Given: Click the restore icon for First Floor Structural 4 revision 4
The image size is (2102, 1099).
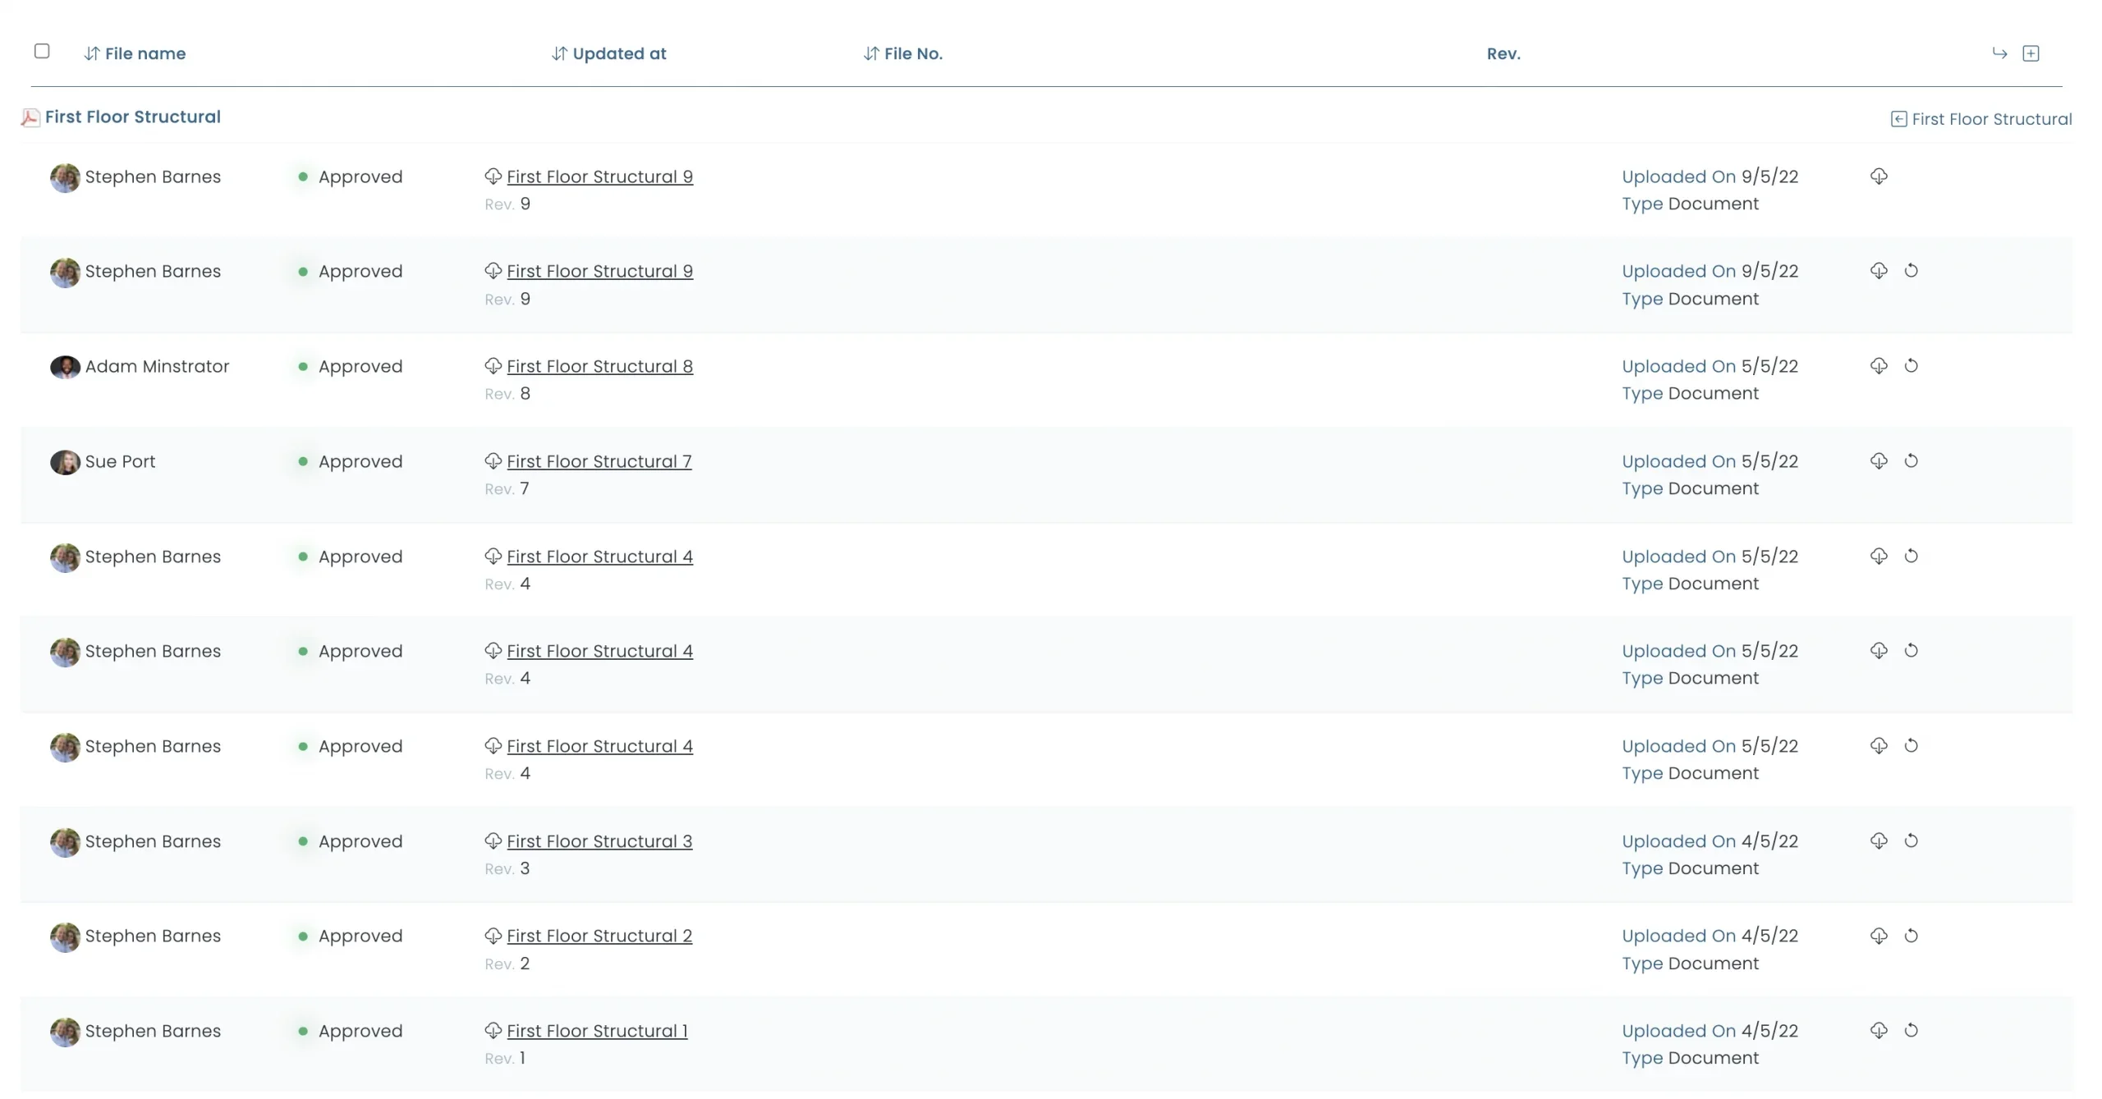Looking at the screenshot, I should tap(1912, 556).
